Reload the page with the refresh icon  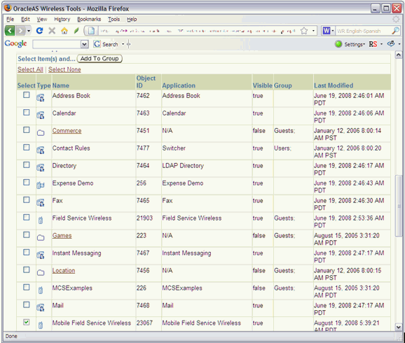pyautogui.click(x=39, y=31)
